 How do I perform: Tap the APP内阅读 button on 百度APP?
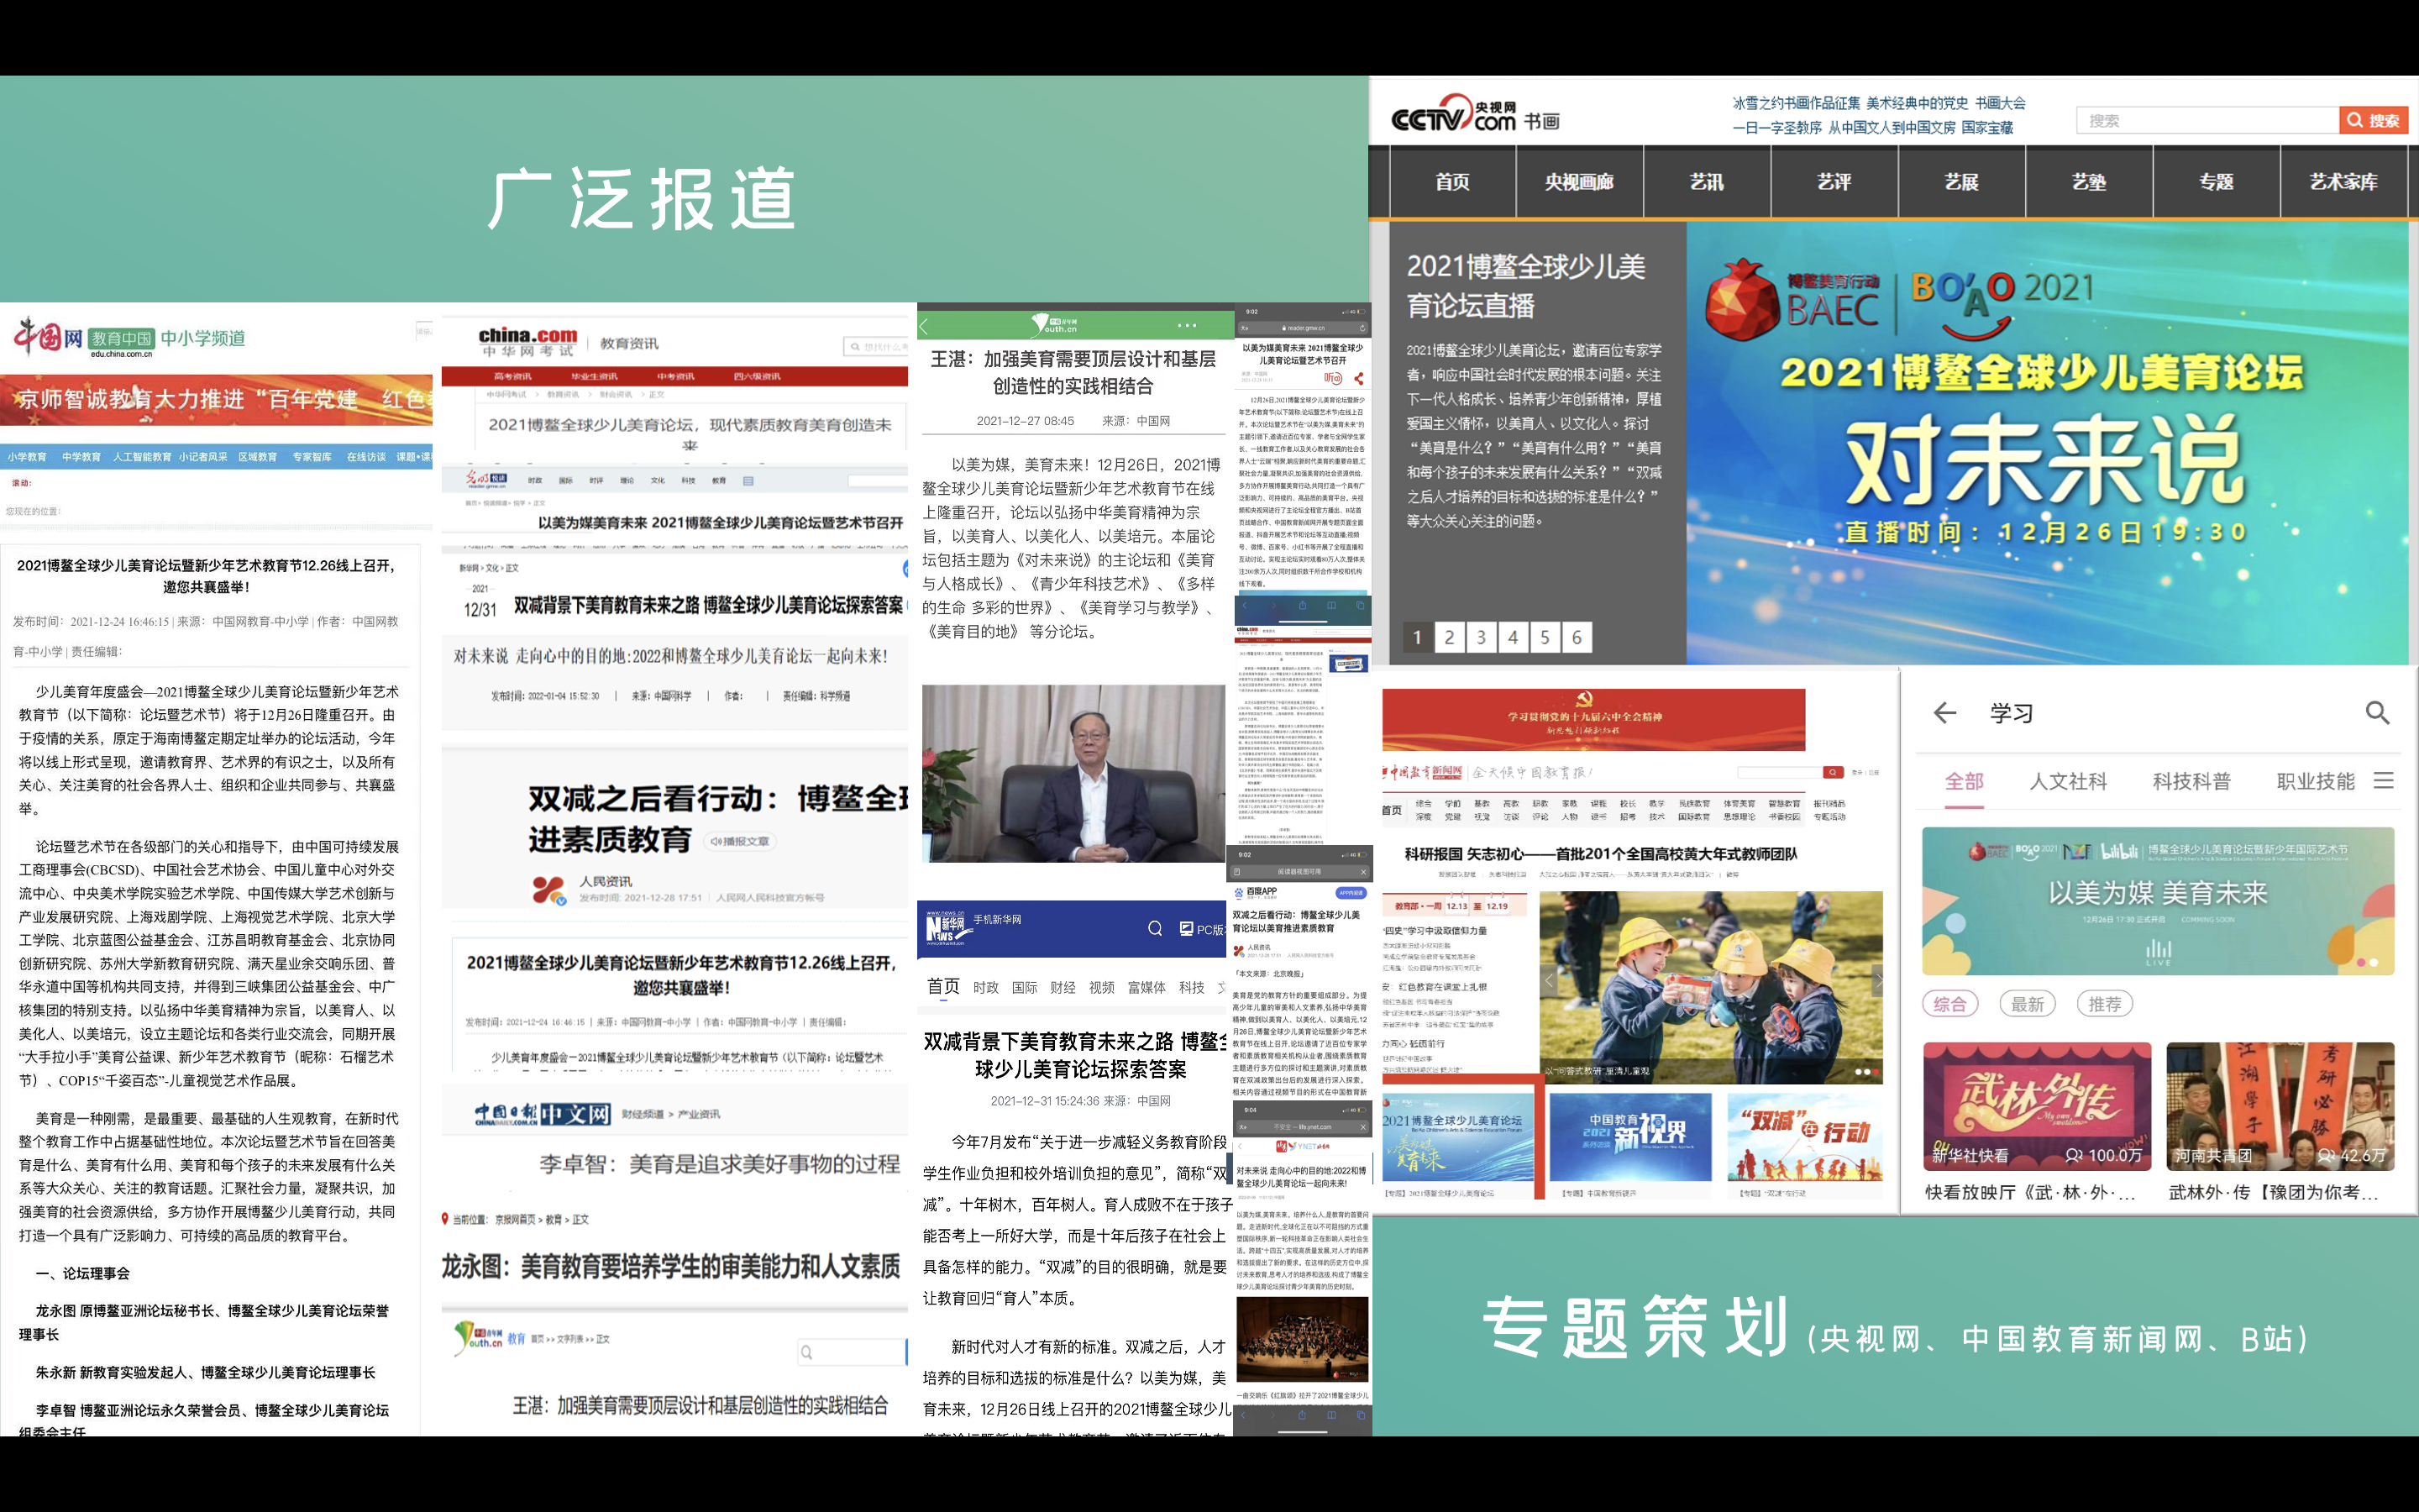click(x=1350, y=892)
